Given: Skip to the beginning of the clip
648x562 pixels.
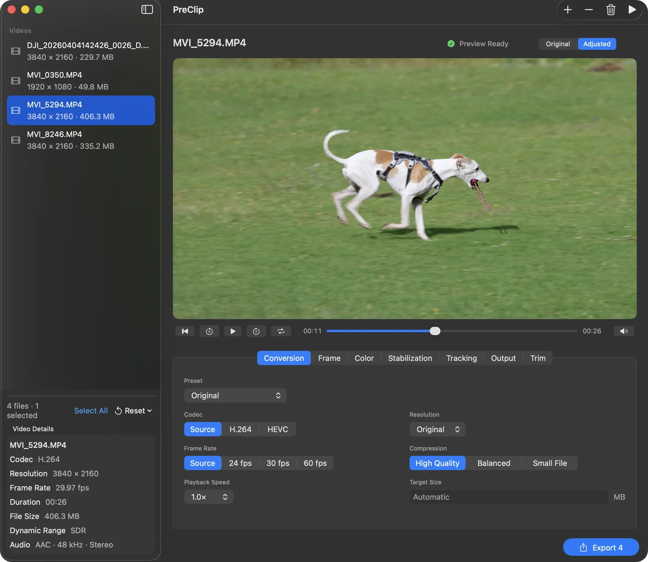Looking at the screenshot, I should pos(185,331).
